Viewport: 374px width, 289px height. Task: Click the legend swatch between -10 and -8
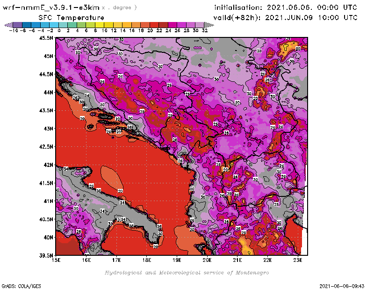[x=18, y=25]
